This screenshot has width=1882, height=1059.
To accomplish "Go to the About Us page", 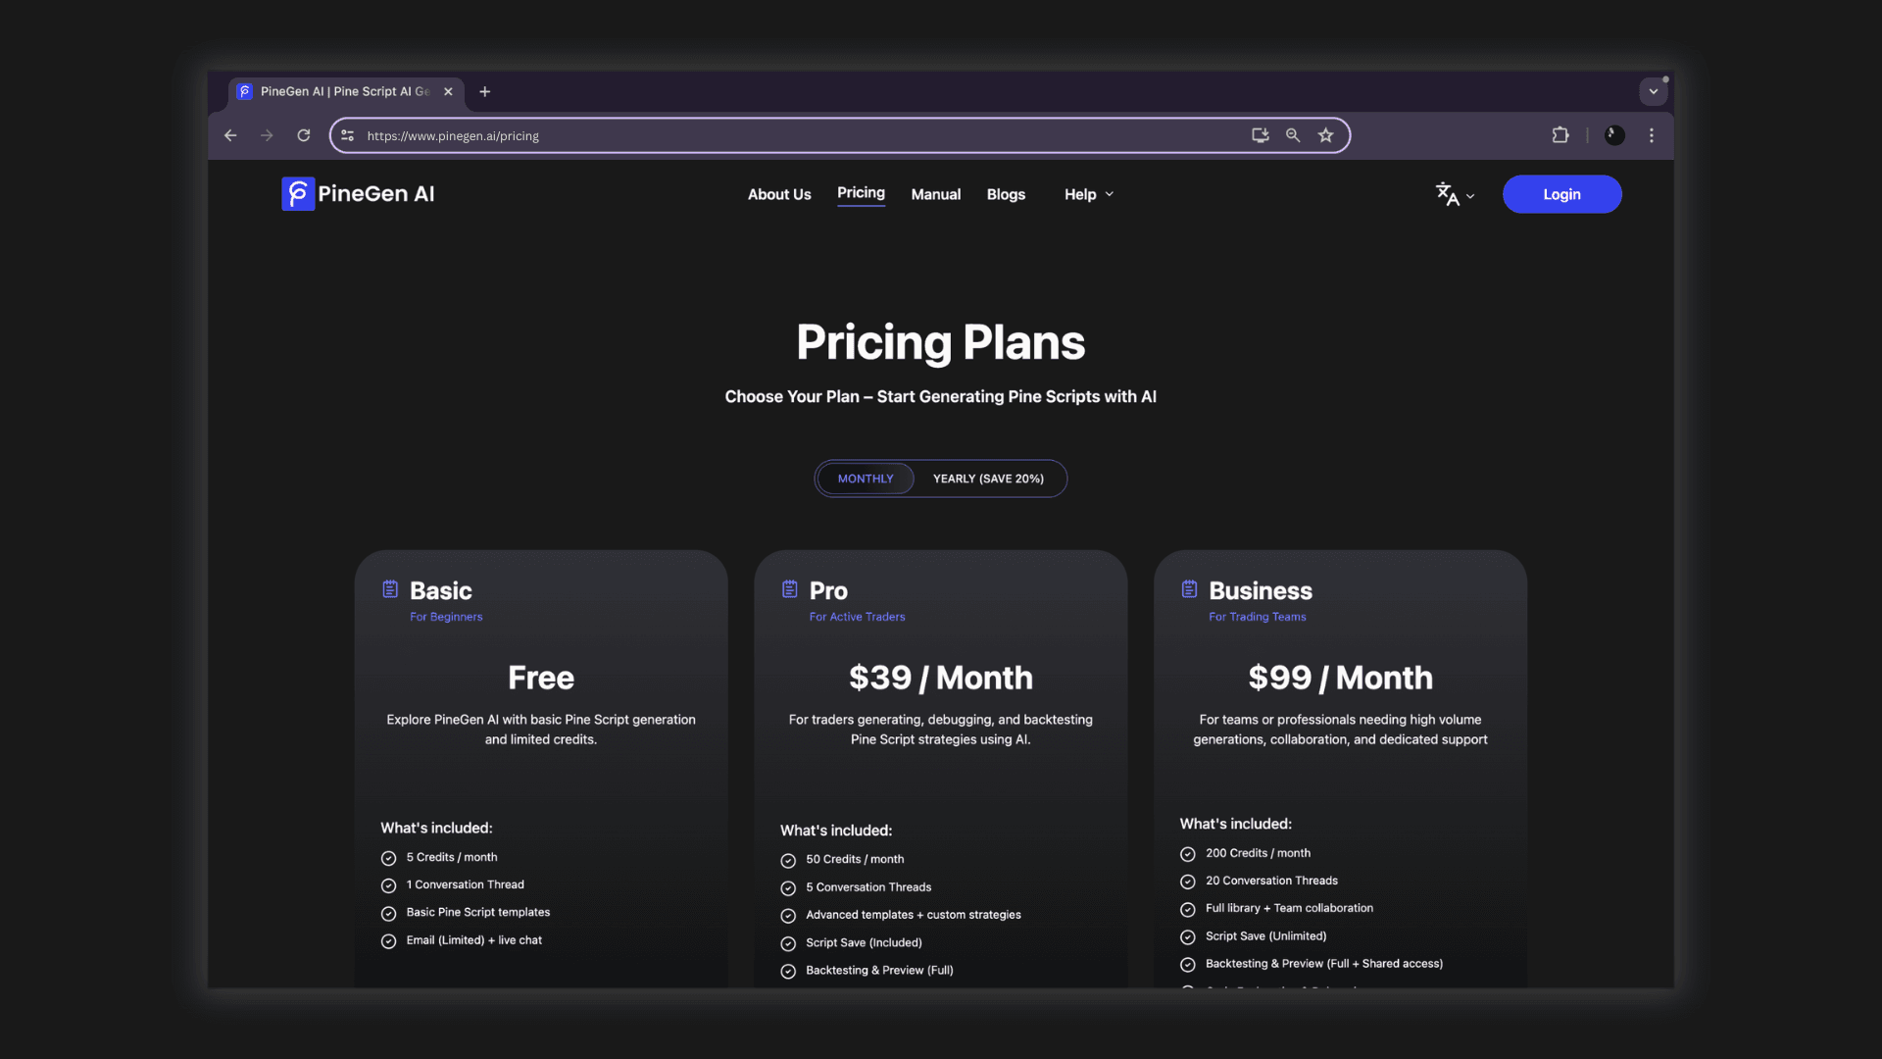I will (779, 194).
